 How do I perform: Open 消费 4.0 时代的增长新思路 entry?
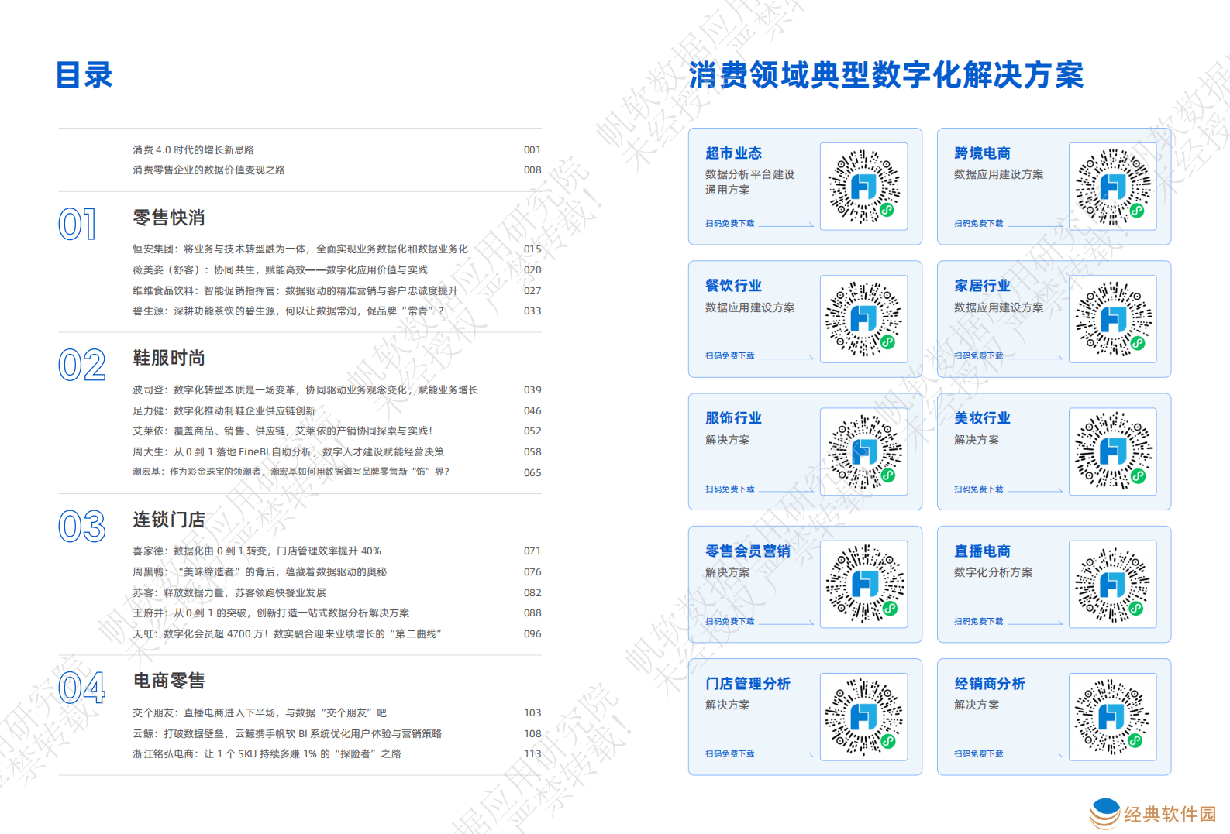pos(193,150)
